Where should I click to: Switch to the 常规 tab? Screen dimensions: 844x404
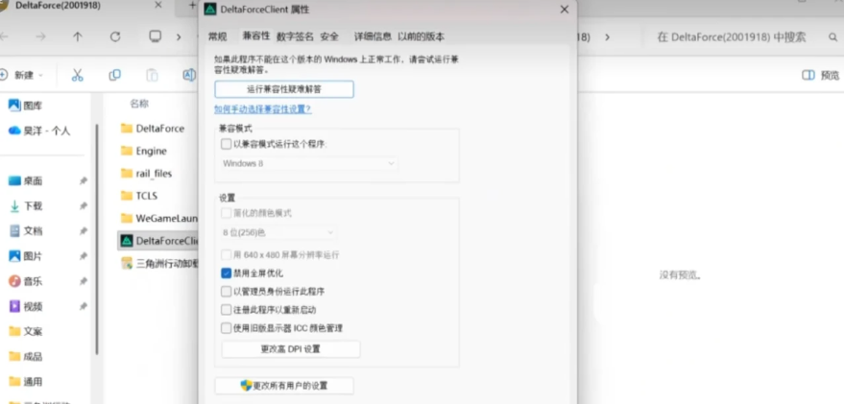pos(218,36)
